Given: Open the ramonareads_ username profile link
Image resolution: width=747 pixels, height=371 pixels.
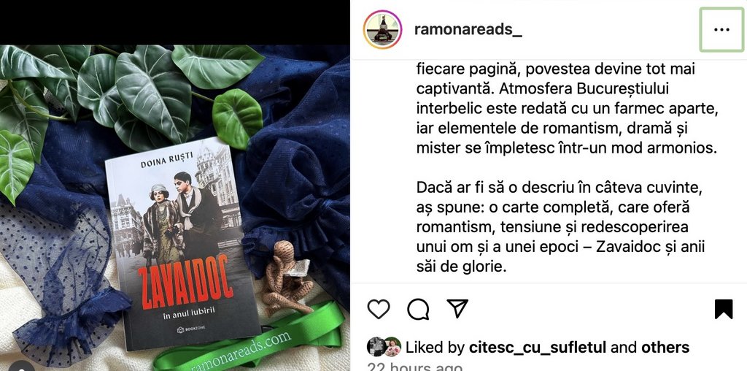Looking at the screenshot, I should [468, 29].
